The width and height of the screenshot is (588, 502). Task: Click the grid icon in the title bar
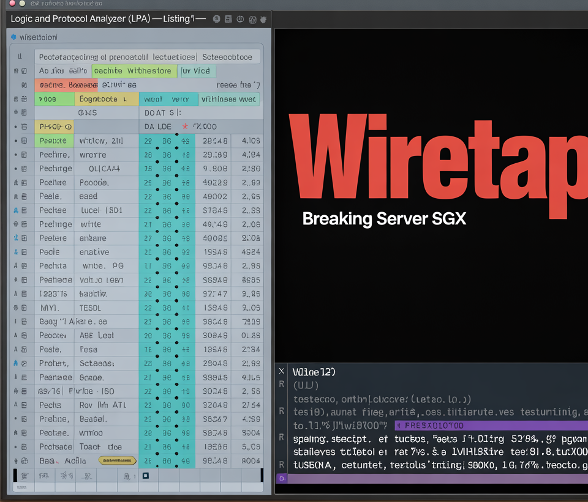pos(252,19)
